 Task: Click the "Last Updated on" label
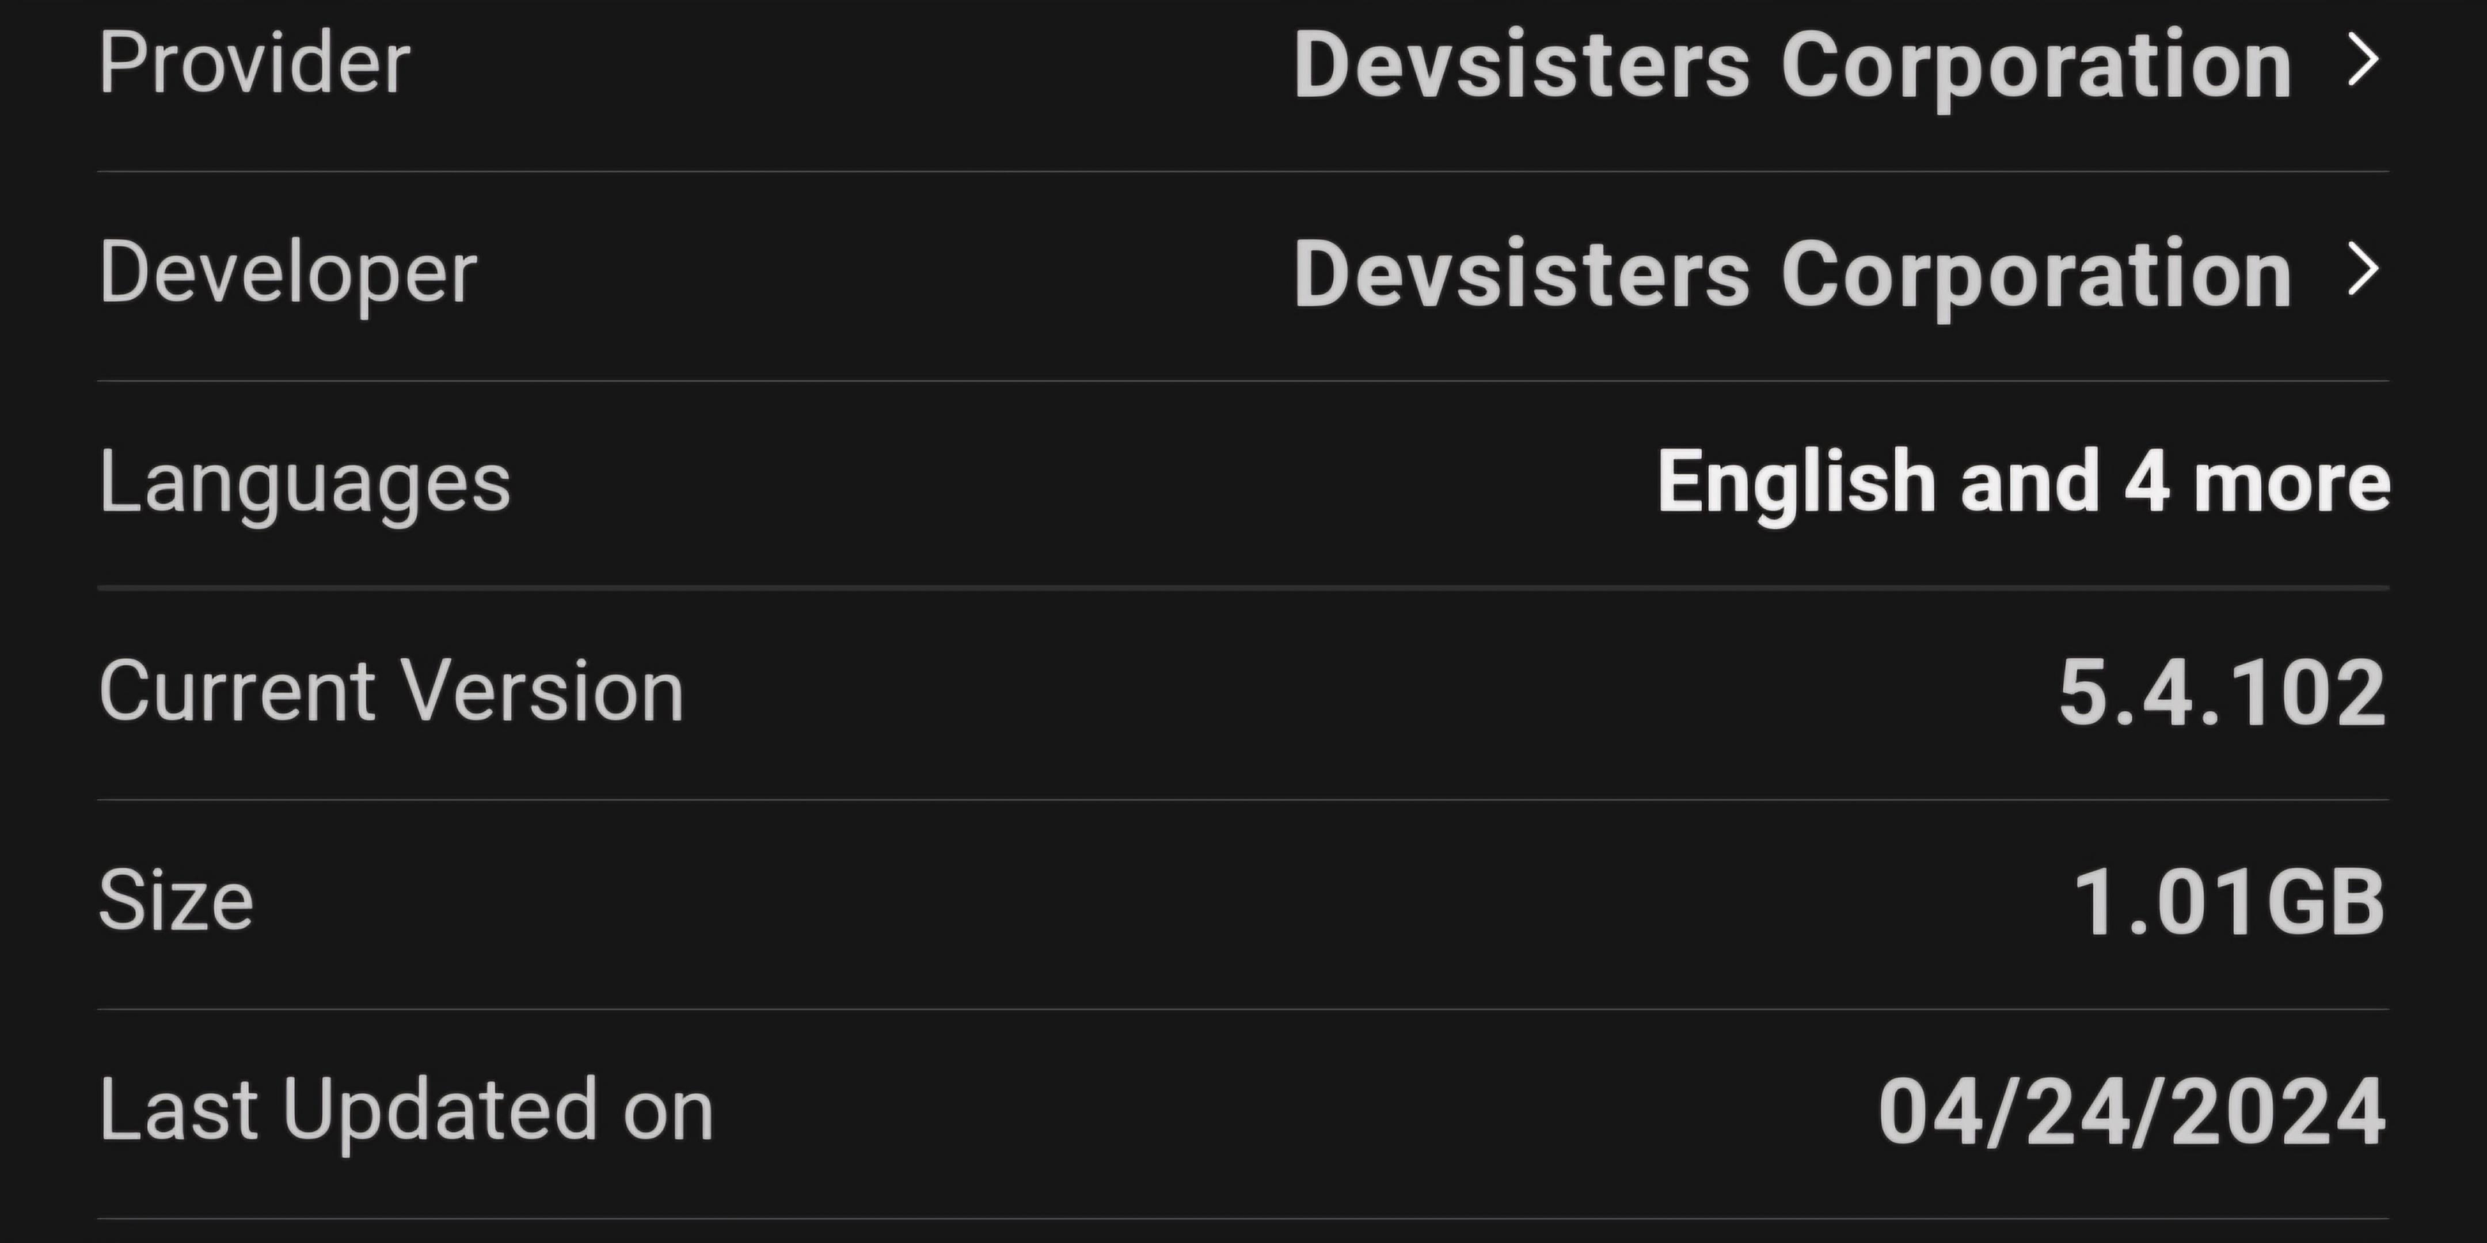tap(405, 1111)
